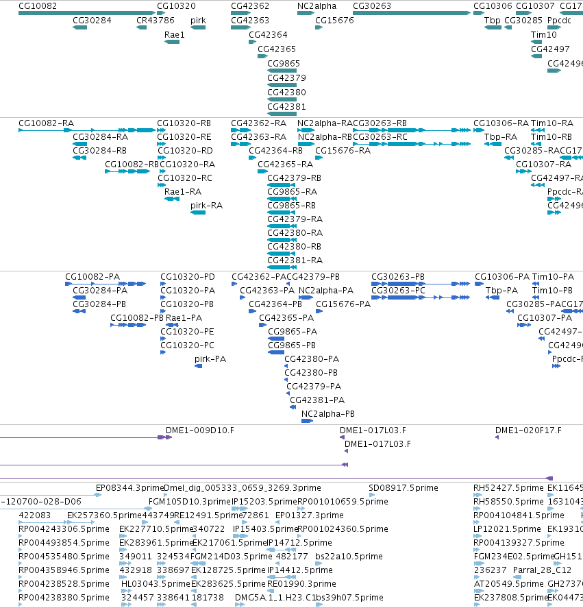This screenshot has width=583, height=608.
Task: Select the CG10082-PA CDS label
Action: pos(92,277)
